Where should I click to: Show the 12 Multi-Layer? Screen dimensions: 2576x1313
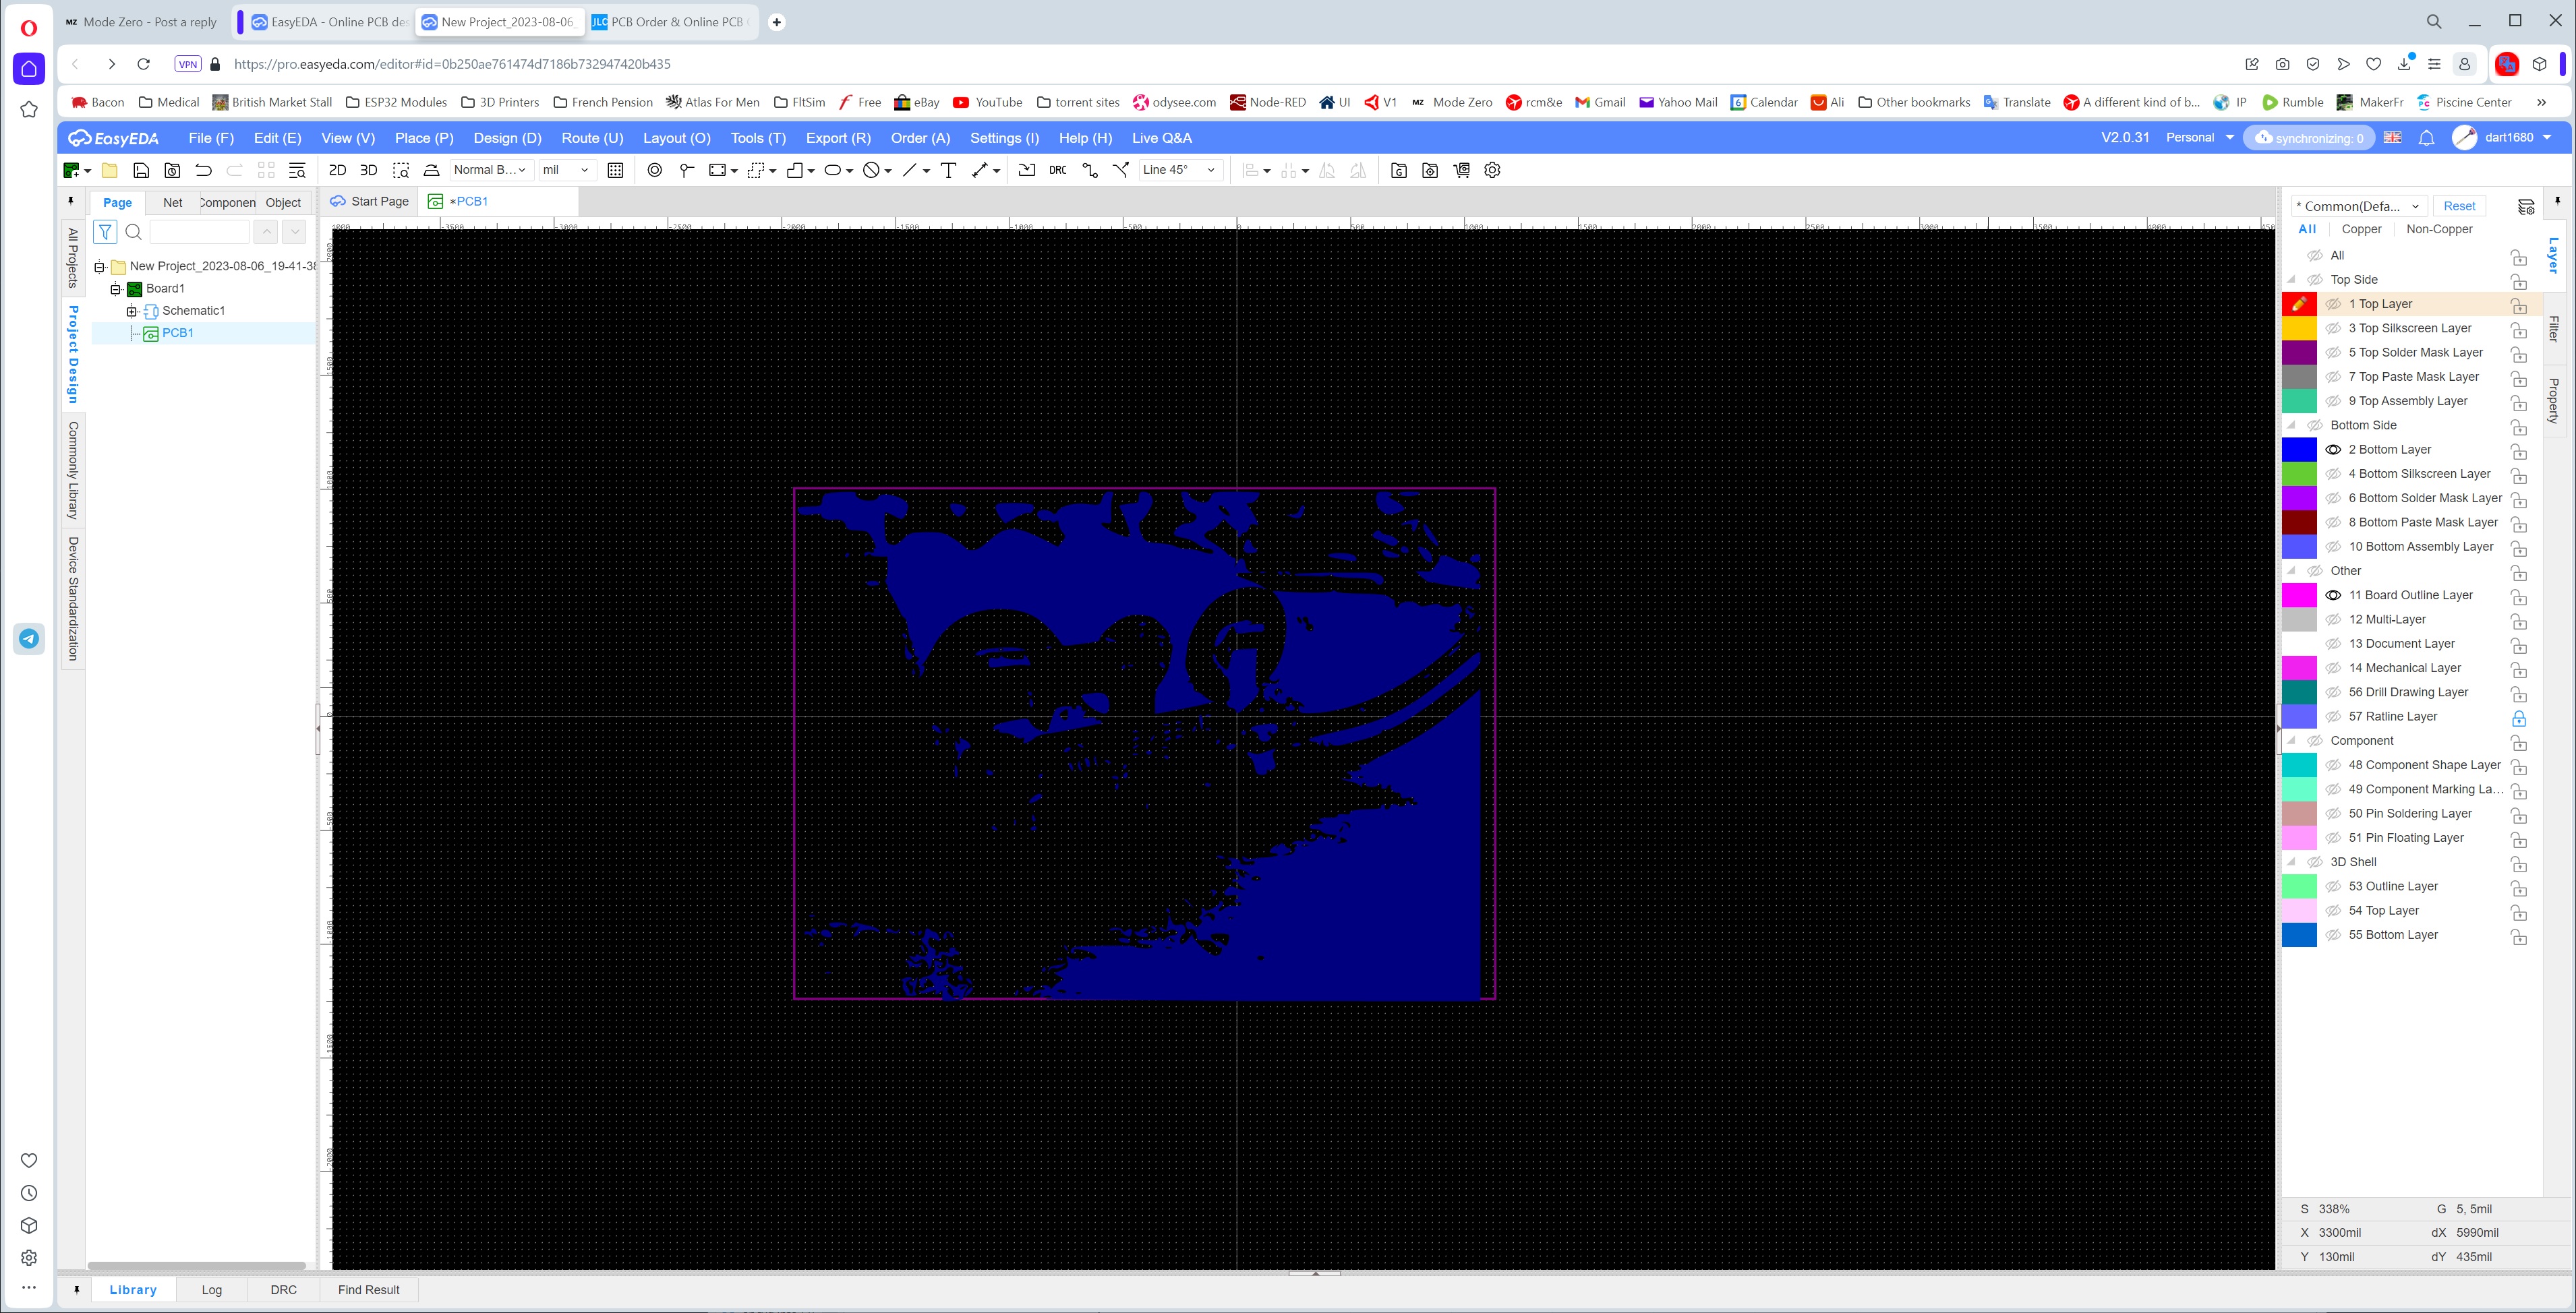click(x=2333, y=619)
